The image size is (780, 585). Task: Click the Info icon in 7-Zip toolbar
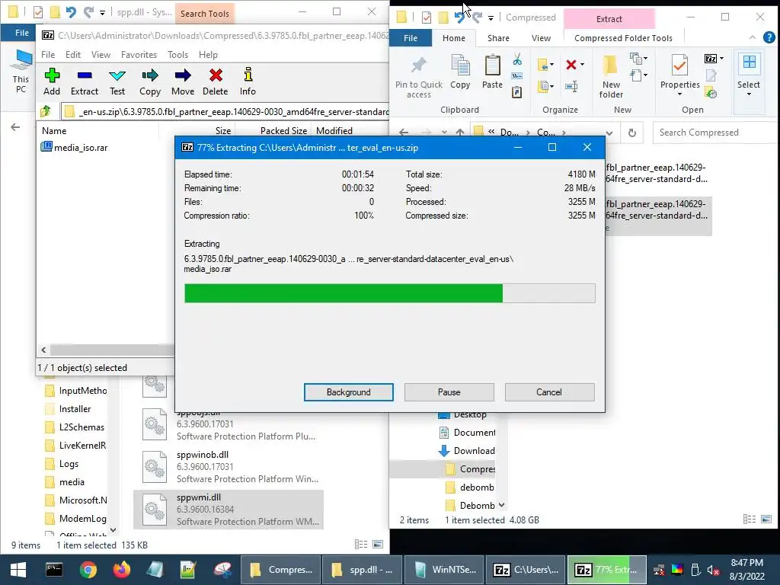pyautogui.click(x=248, y=75)
